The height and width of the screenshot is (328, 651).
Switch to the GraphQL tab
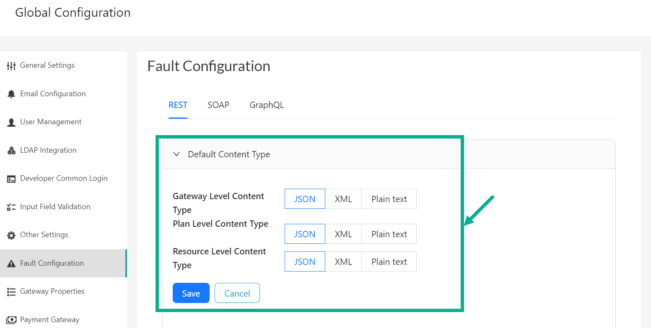click(x=267, y=105)
